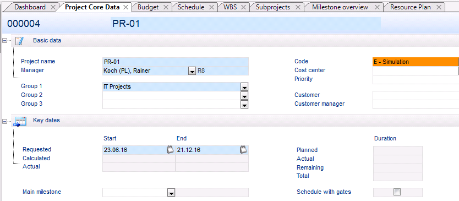Close the WBS tab

[244, 7]
